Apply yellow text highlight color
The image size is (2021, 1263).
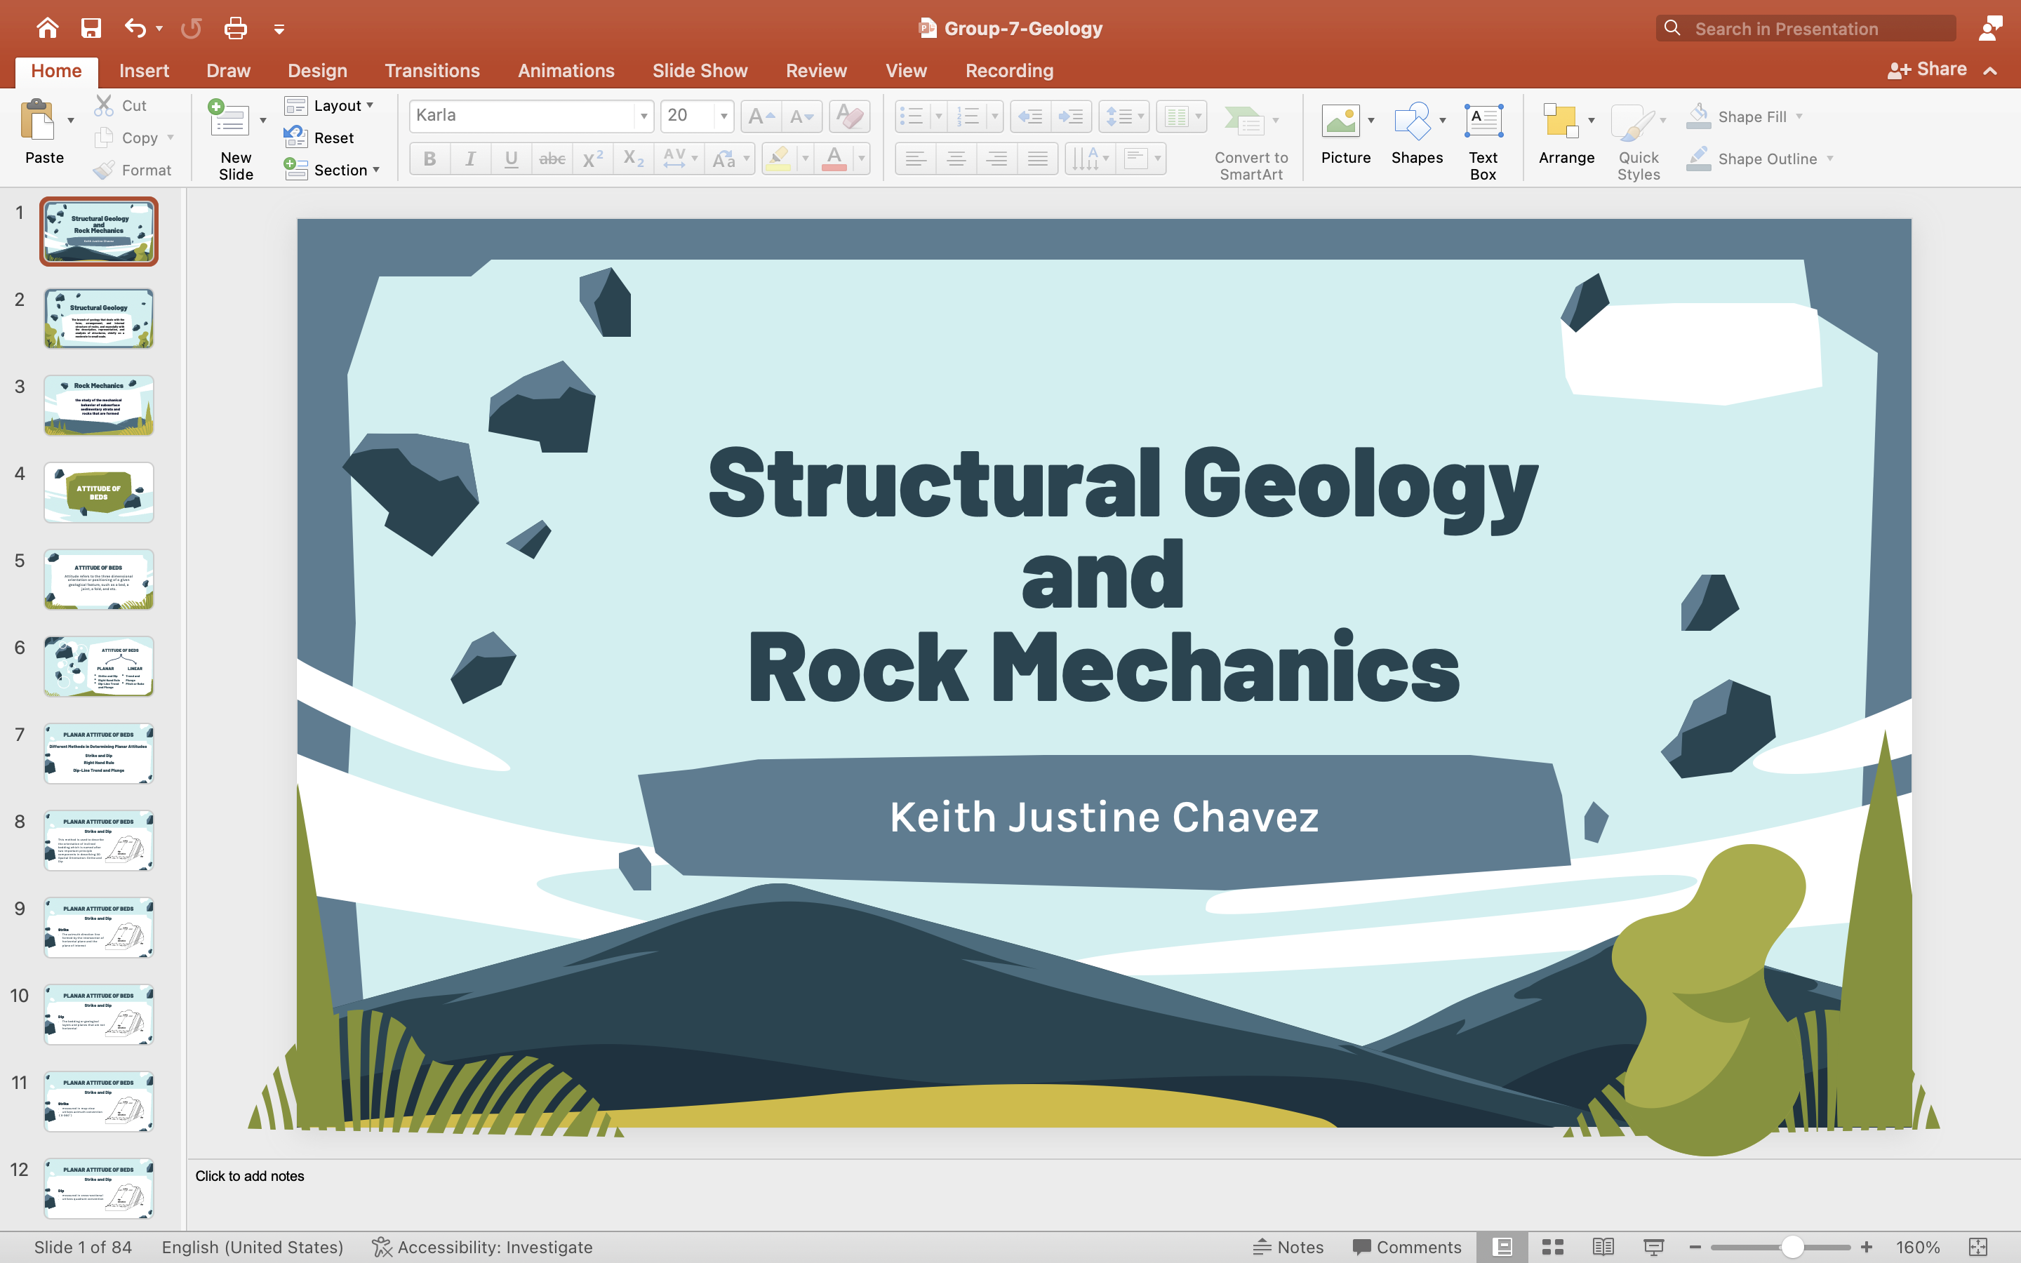coord(778,159)
